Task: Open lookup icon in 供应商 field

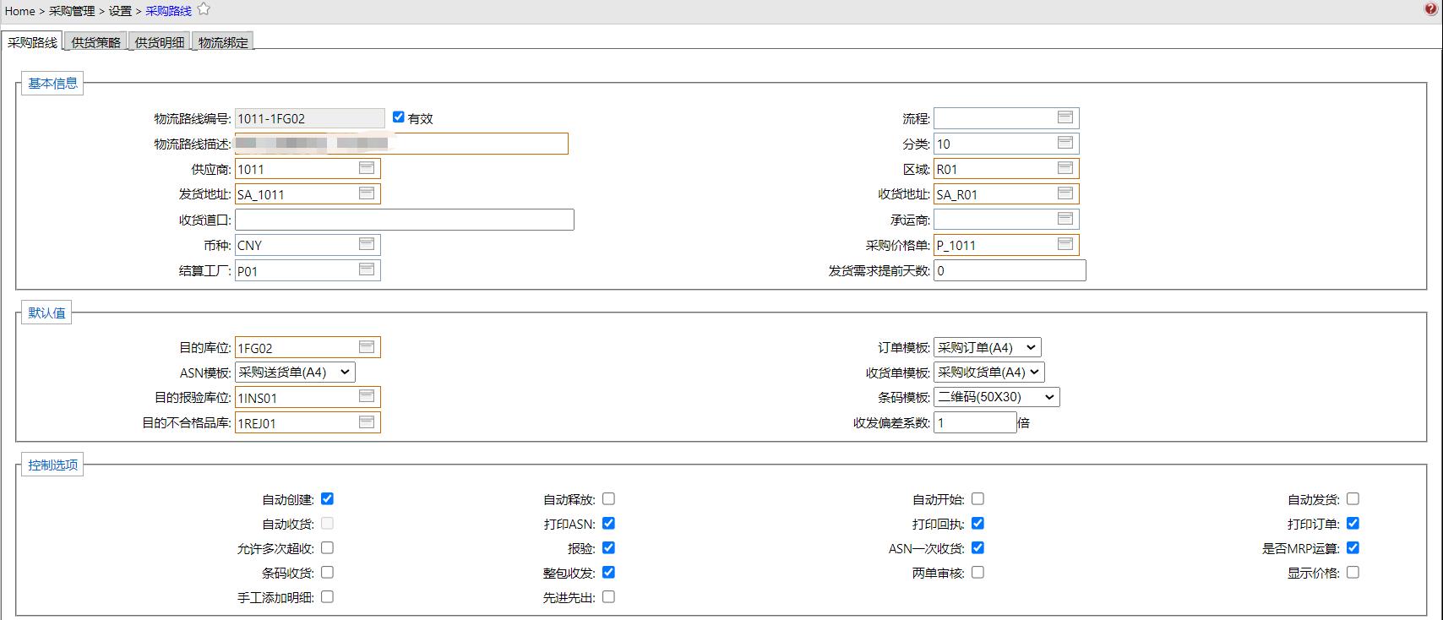Action: coord(367,168)
